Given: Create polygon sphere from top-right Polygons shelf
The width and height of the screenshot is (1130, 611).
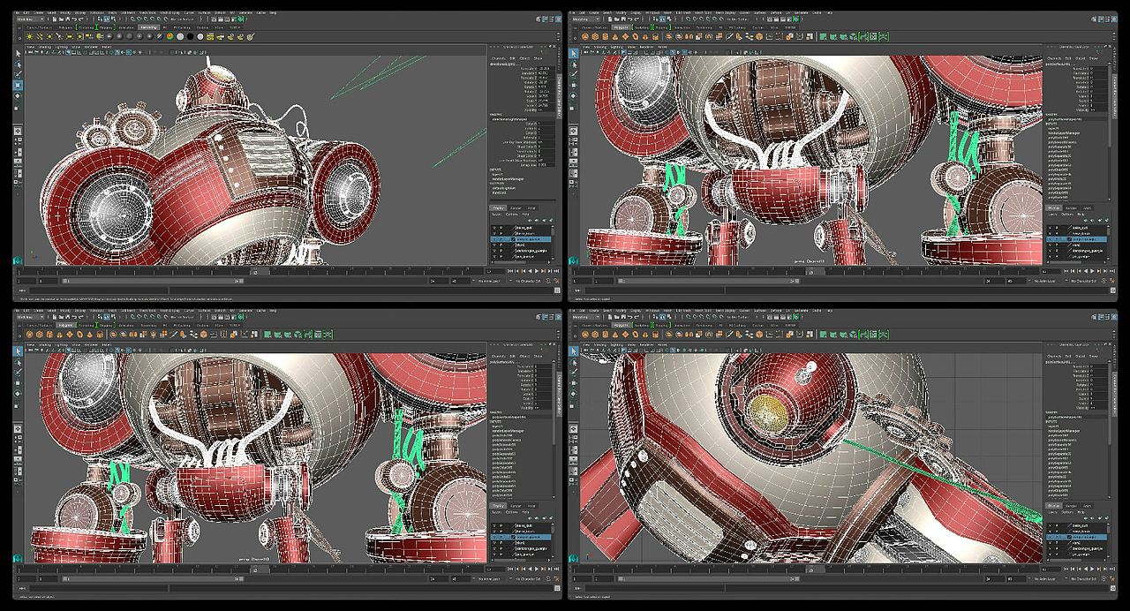Looking at the screenshot, I should (585, 36).
